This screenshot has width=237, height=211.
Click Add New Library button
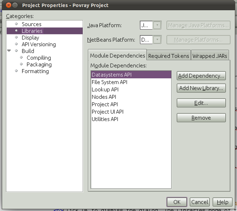point(201,88)
